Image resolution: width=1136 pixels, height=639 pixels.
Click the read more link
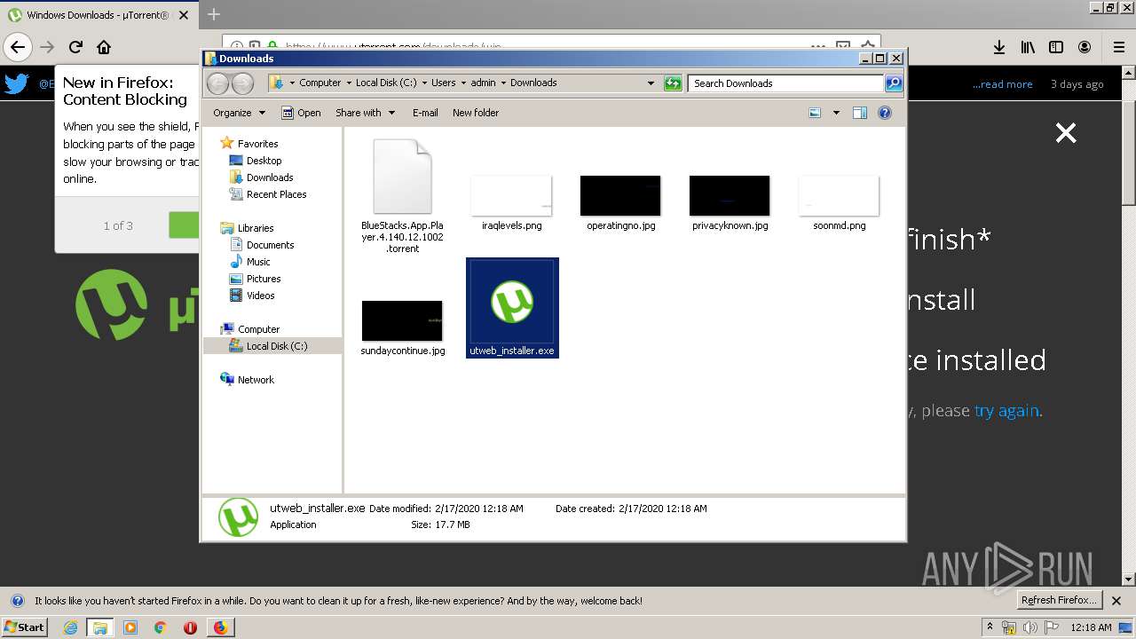1002,84
